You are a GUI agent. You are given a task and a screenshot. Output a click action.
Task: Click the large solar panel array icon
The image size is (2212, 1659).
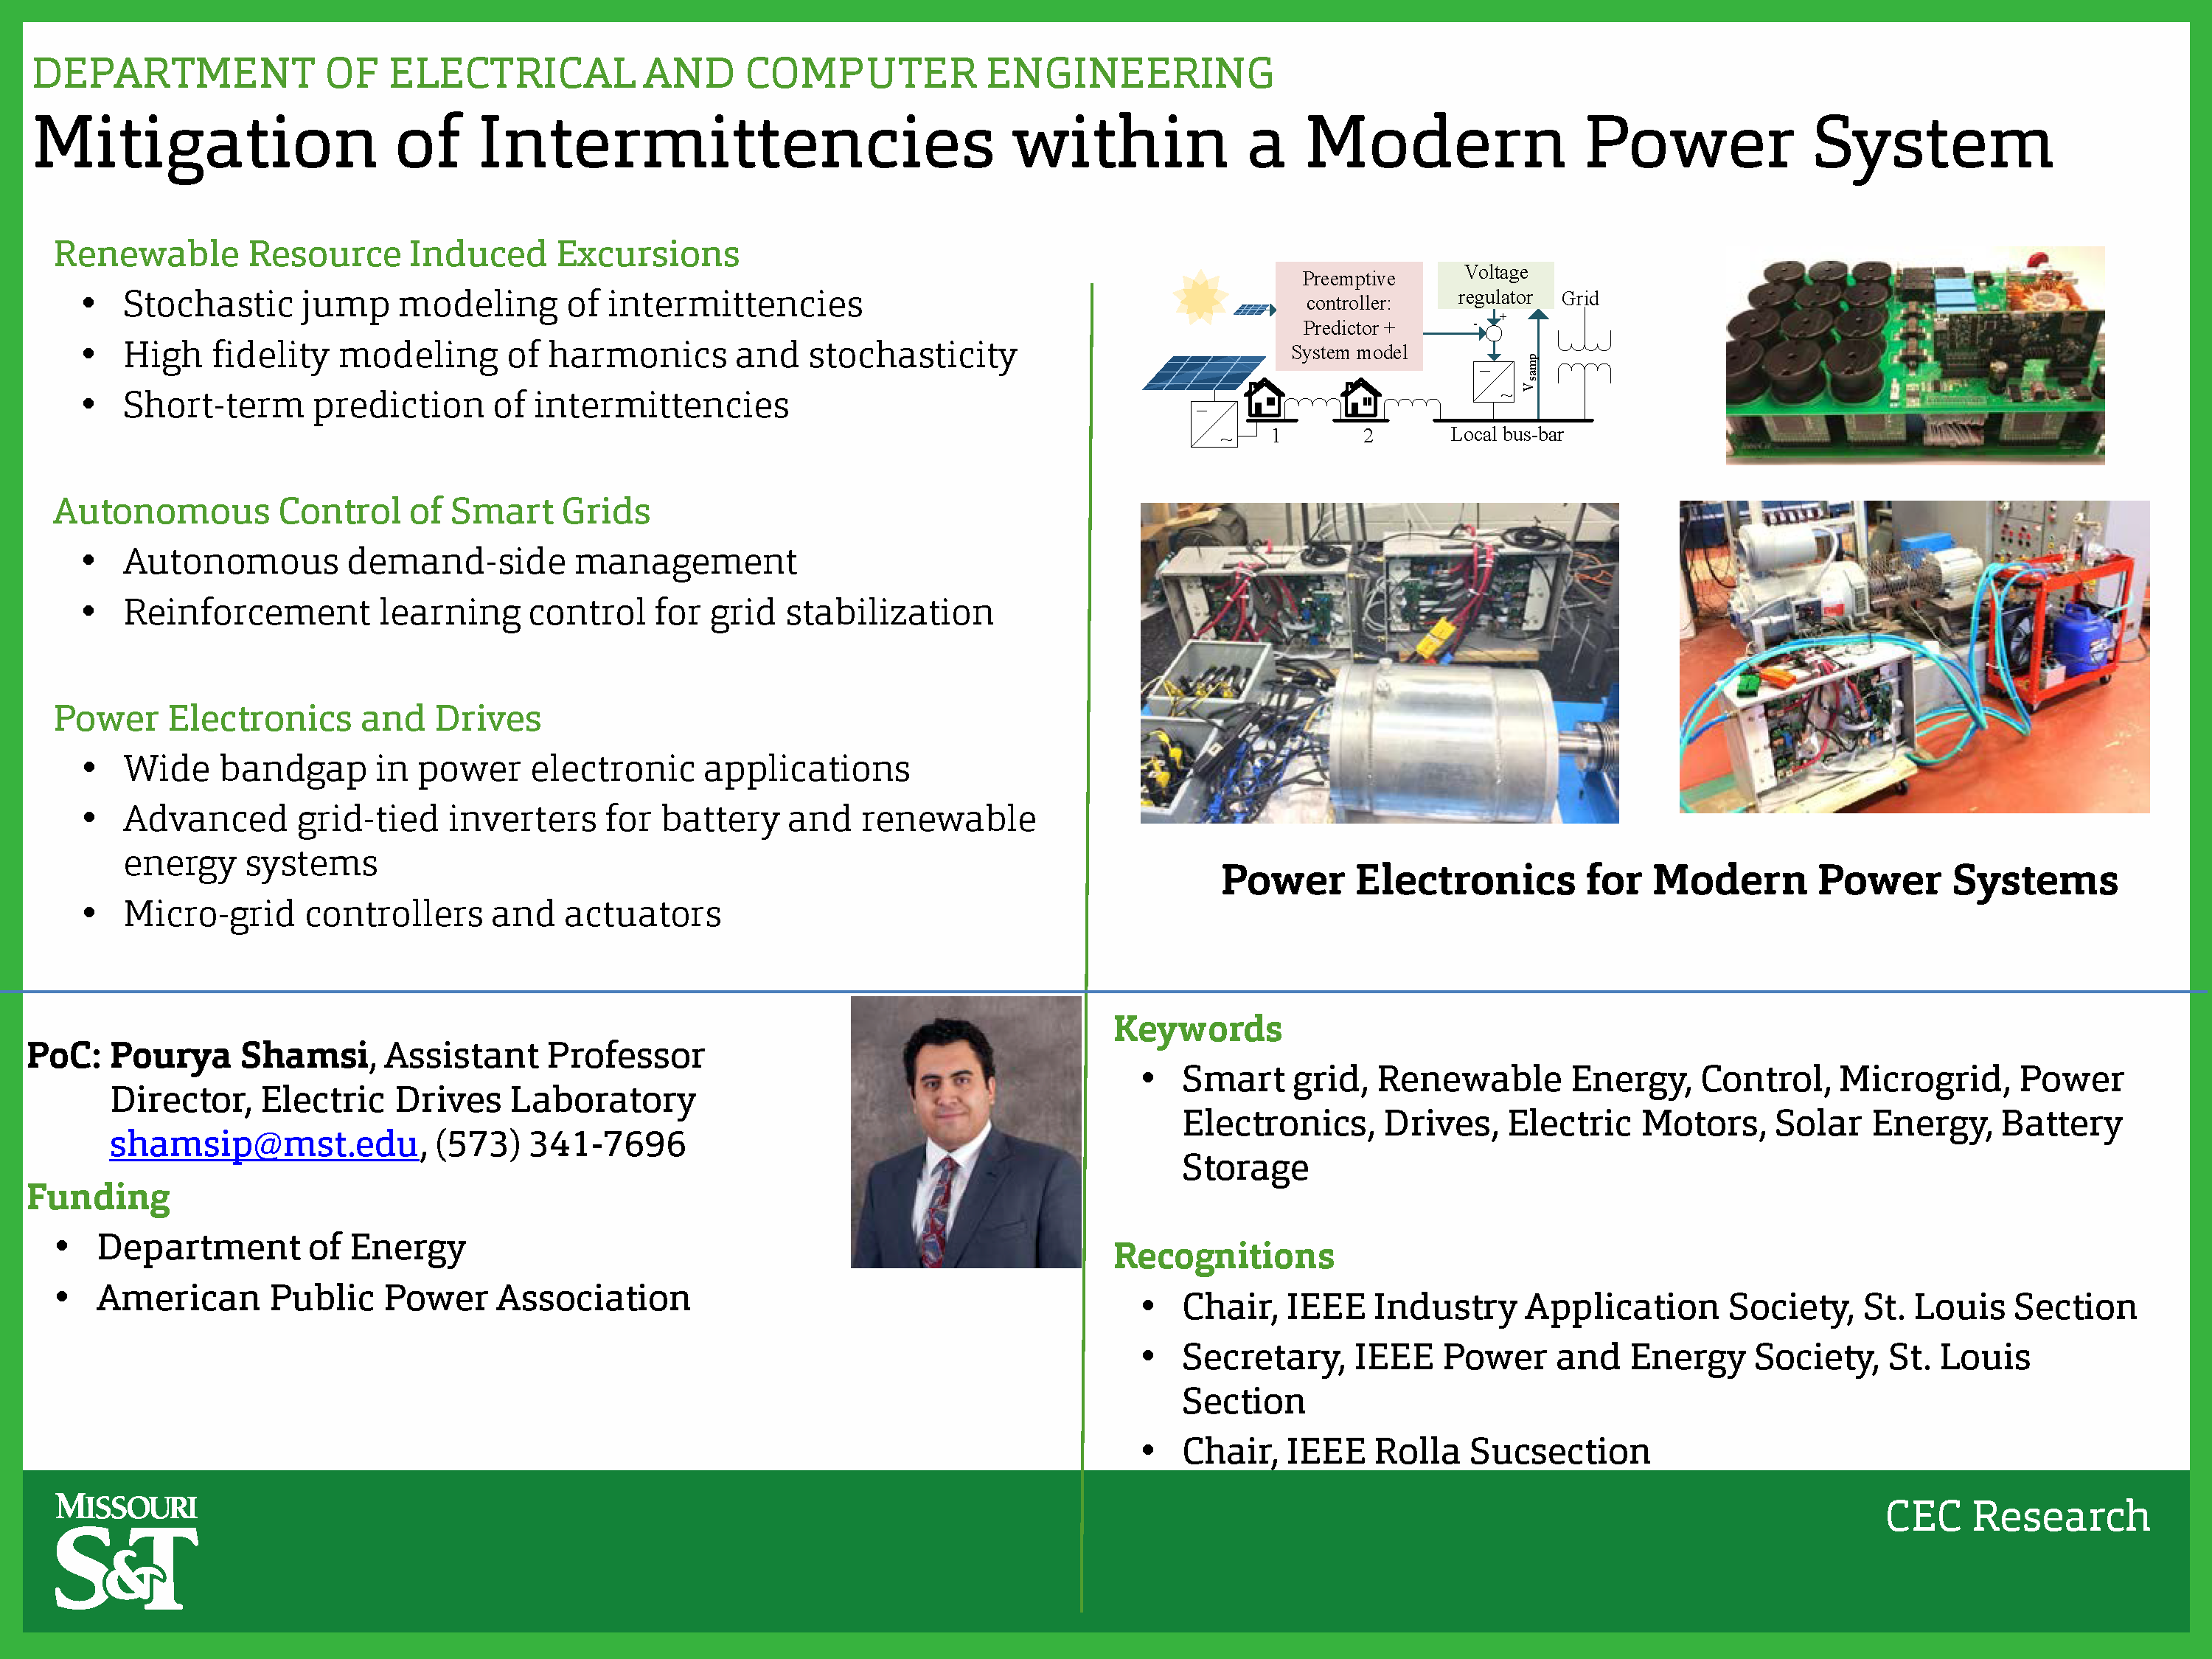coord(1204,373)
